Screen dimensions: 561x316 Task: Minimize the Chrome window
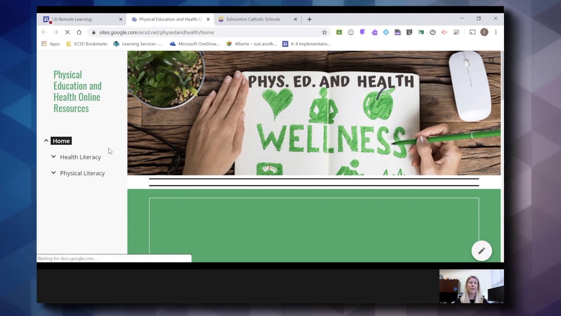point(462,19)
